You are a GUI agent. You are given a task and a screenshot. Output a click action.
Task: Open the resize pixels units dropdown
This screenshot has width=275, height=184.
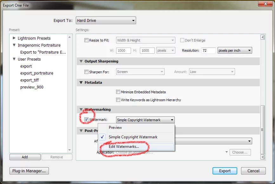tap(166, 50)
